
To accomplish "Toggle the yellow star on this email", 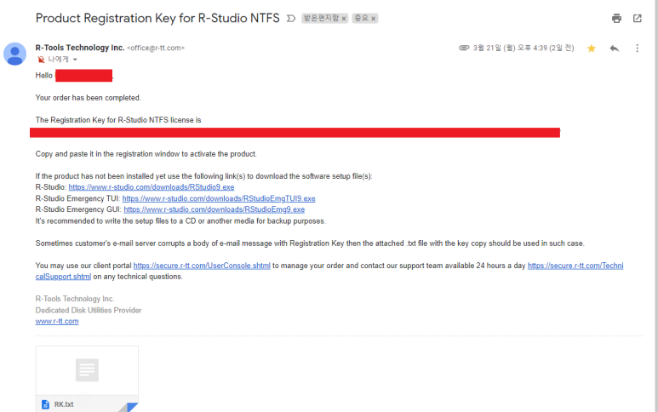I will click(x=592, y=49).
